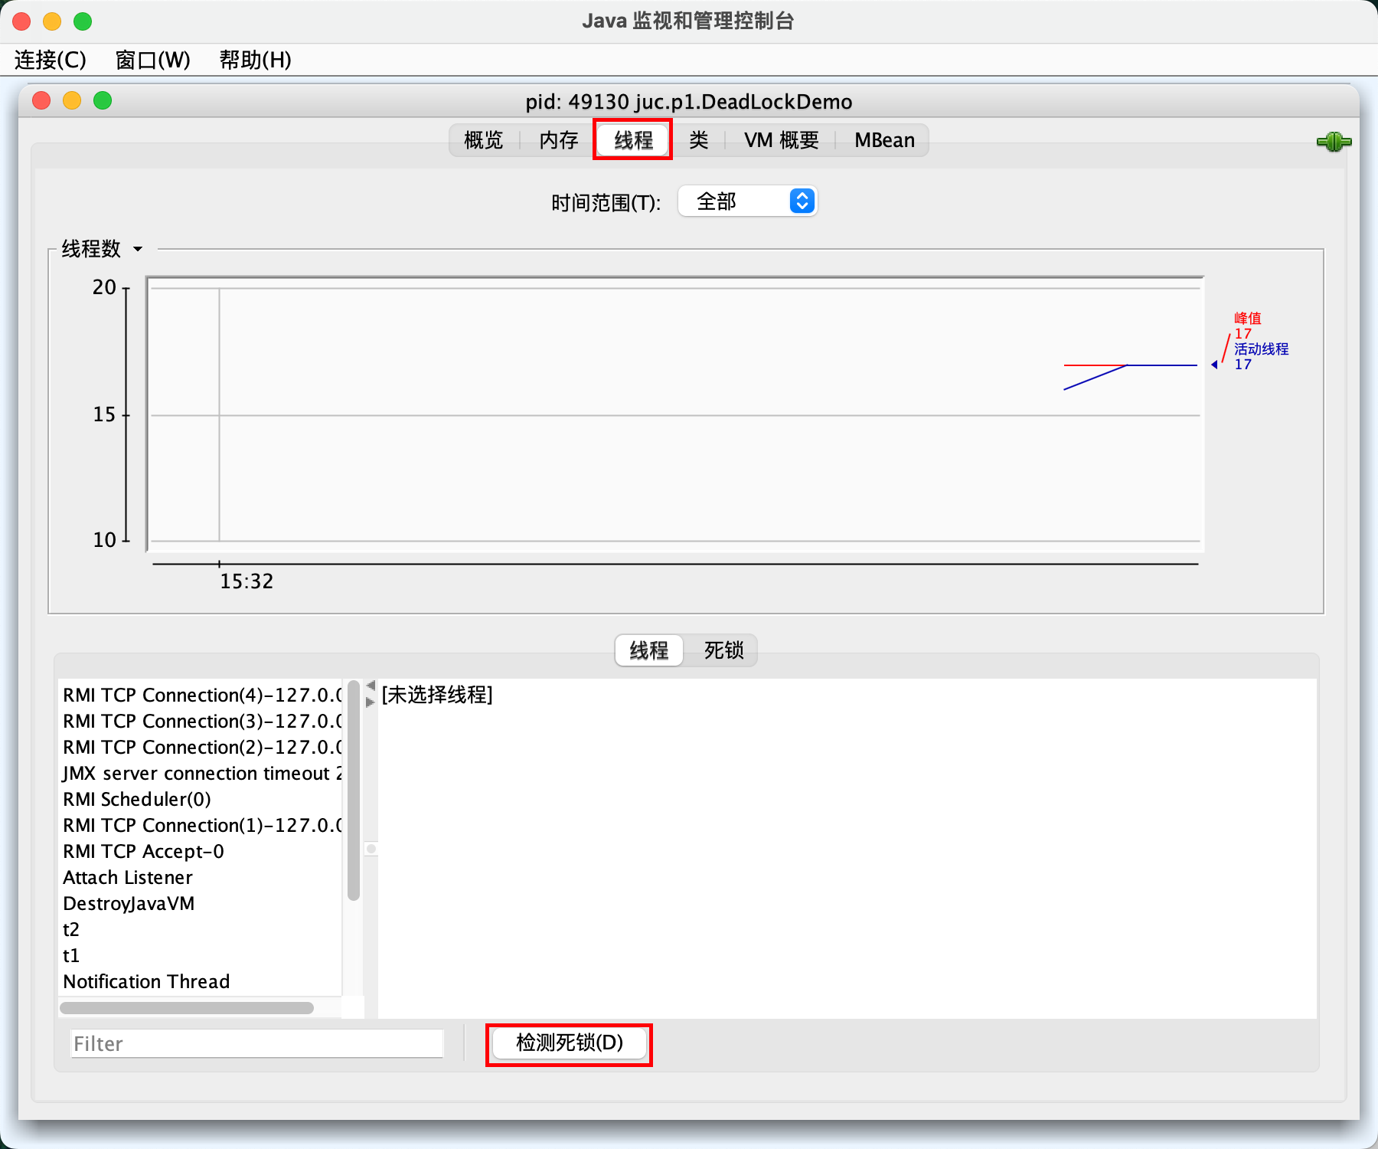The height and width of the screenshot is (1149, 1378).
Task: Switch to the 内存 tab
Action: click(559, 140)
